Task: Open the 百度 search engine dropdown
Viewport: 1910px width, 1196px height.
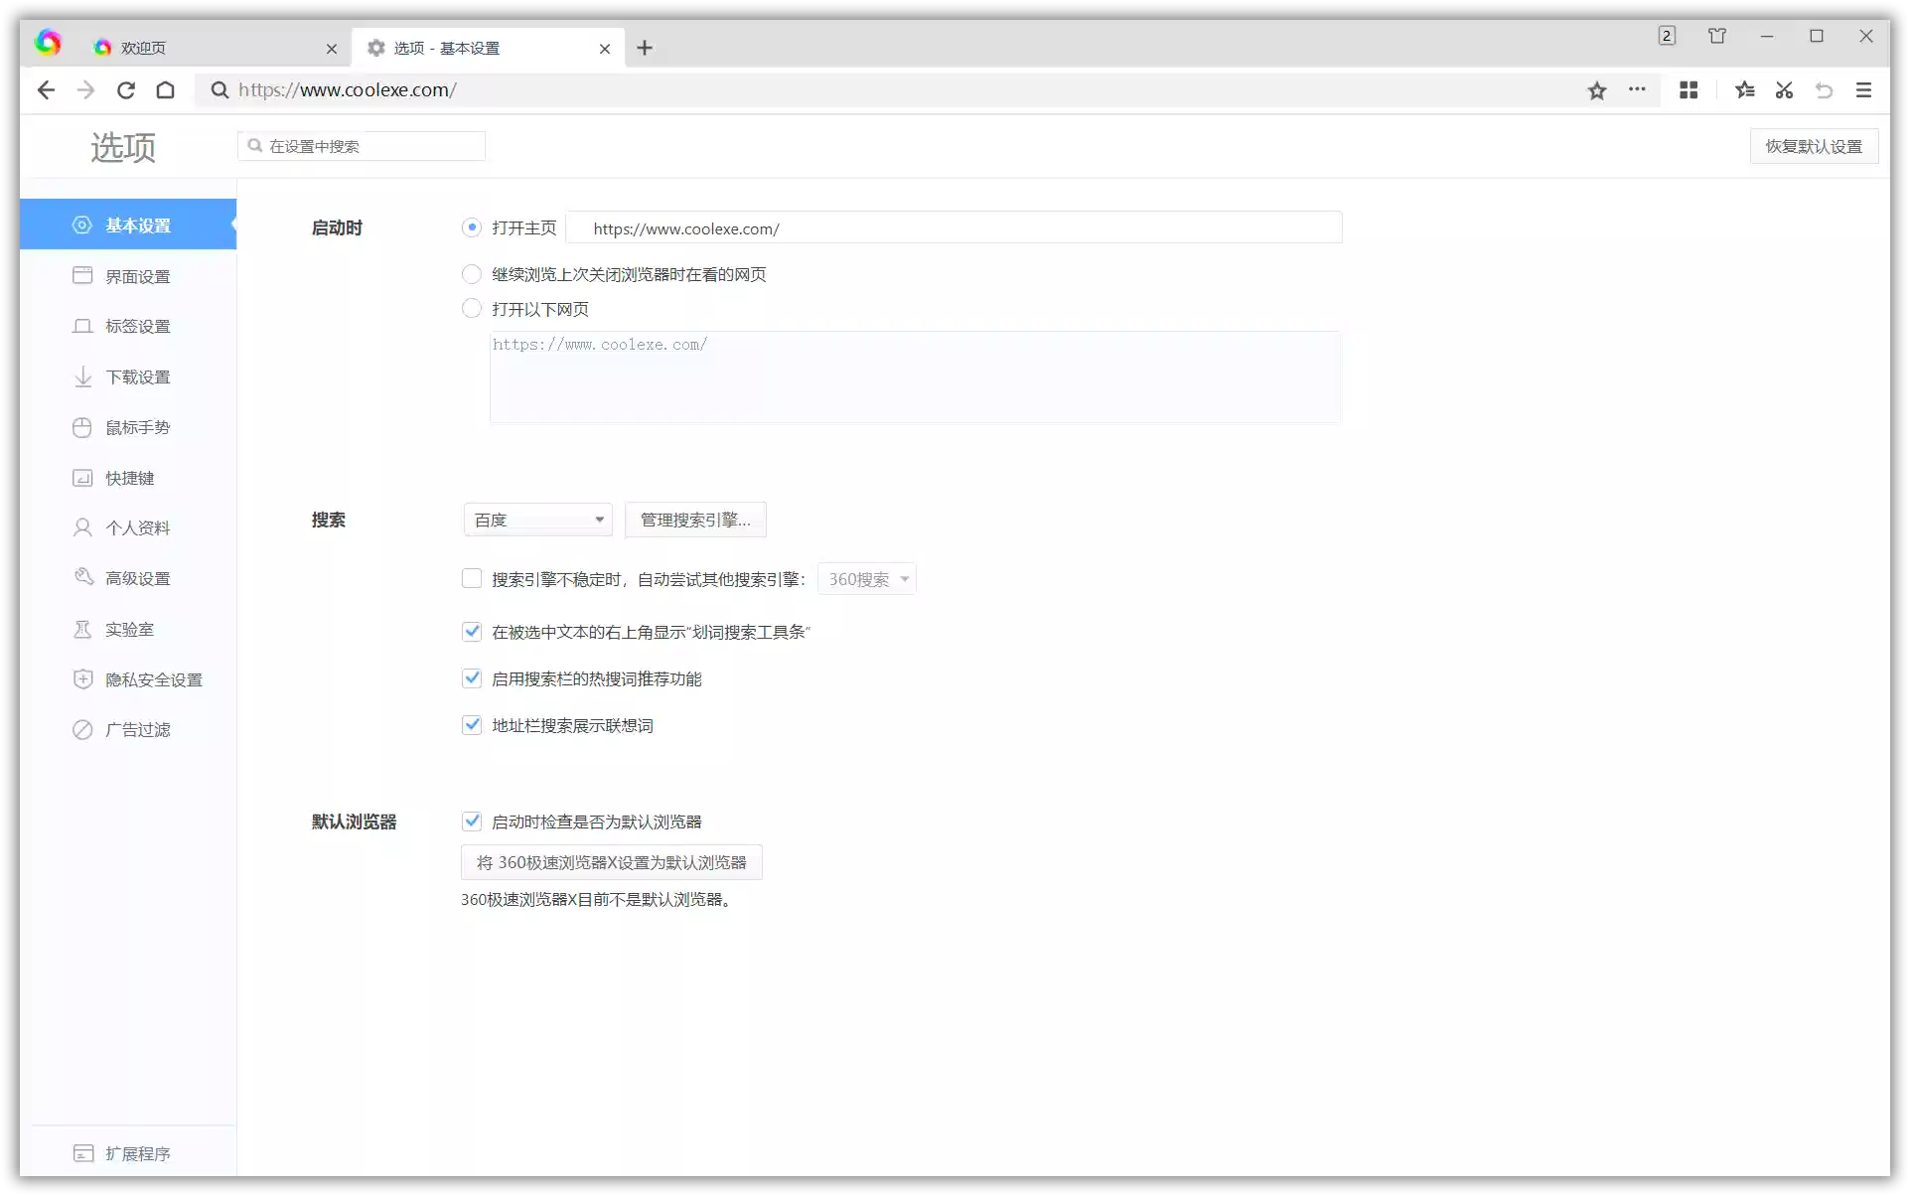Action: tap(537, 519)
